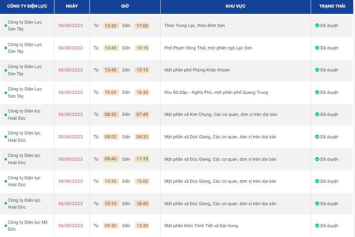Select 'Công ty Điện Lực Sơn Tây' in the Khu Bờ Đập row
This screenshot has width=355, height=237.
coord(25,92)
